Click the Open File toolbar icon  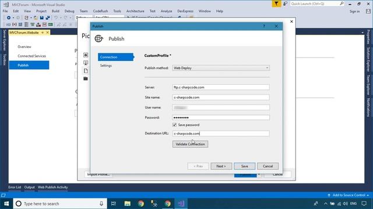[x=36, y=18]
